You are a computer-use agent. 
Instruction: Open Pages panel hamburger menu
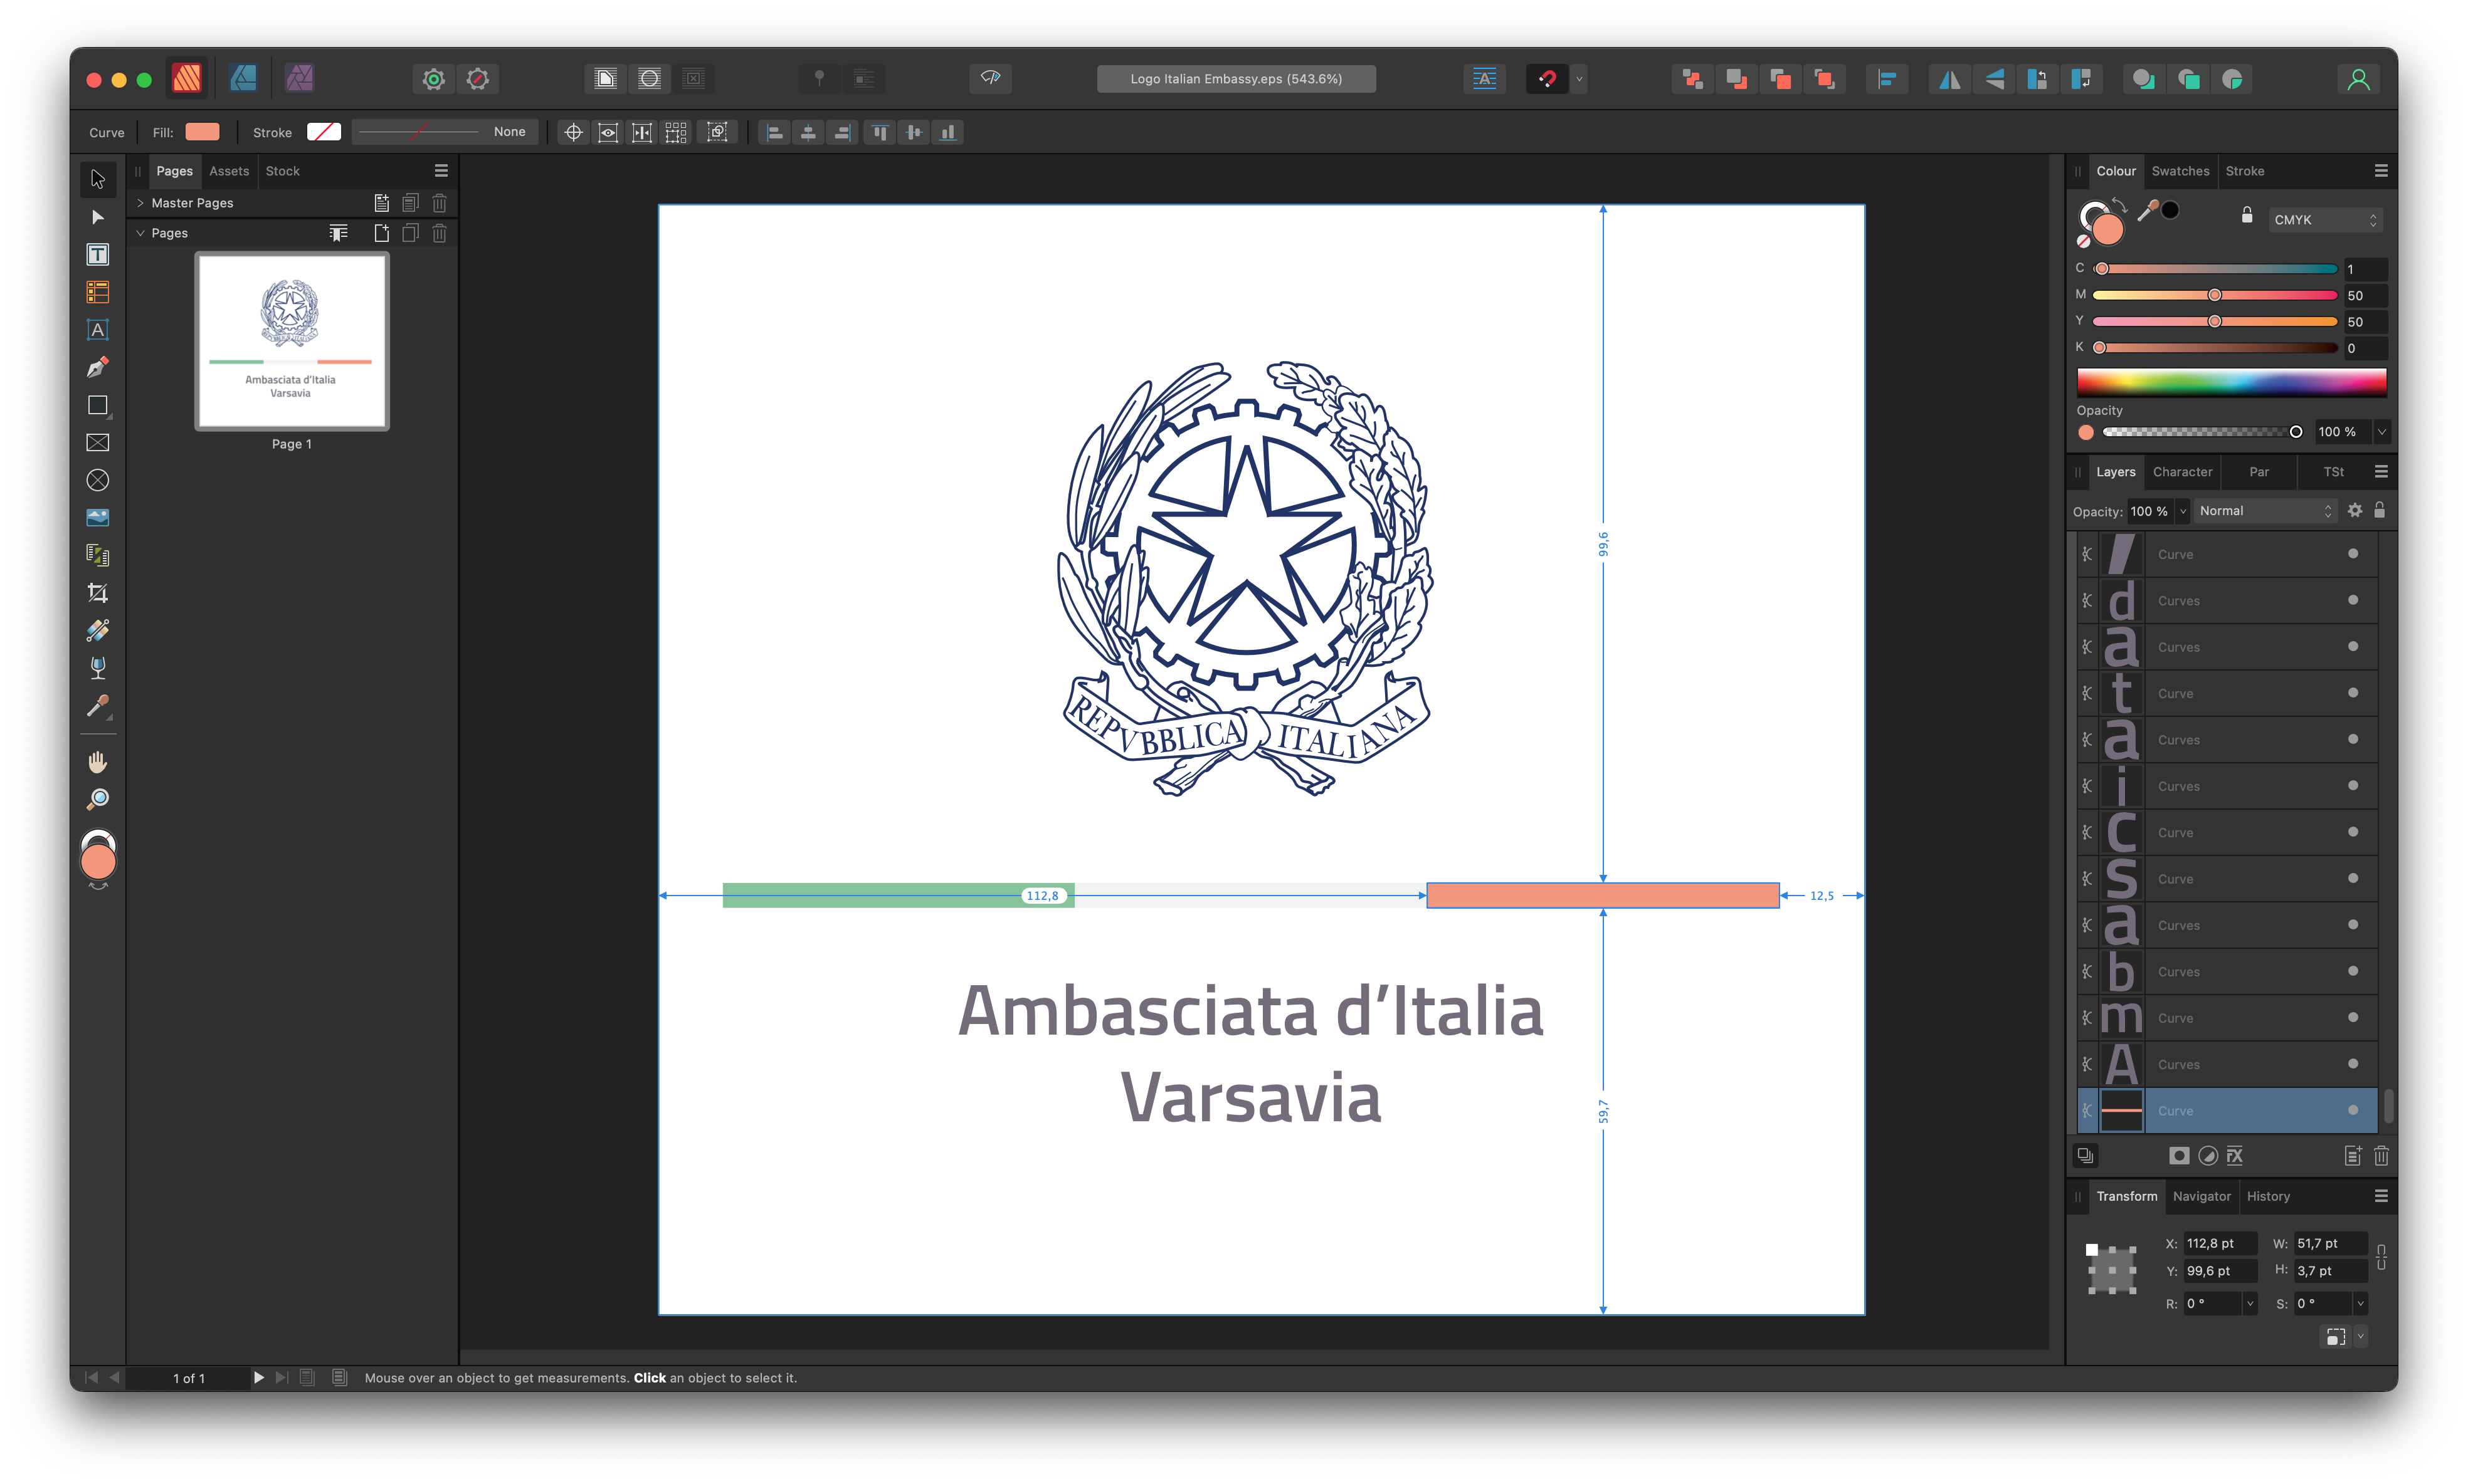[441, 171]
